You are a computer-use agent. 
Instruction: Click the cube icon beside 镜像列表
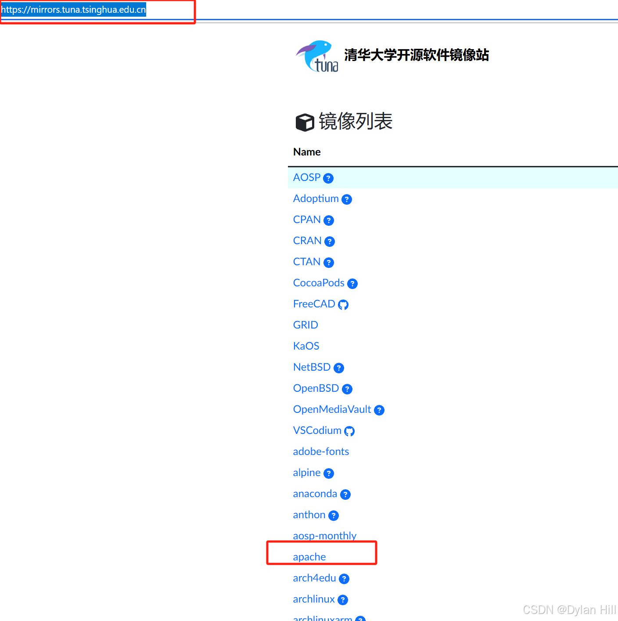pos(305,123)
